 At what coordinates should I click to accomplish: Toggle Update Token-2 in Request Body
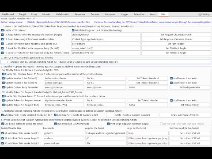click(3, 105)
